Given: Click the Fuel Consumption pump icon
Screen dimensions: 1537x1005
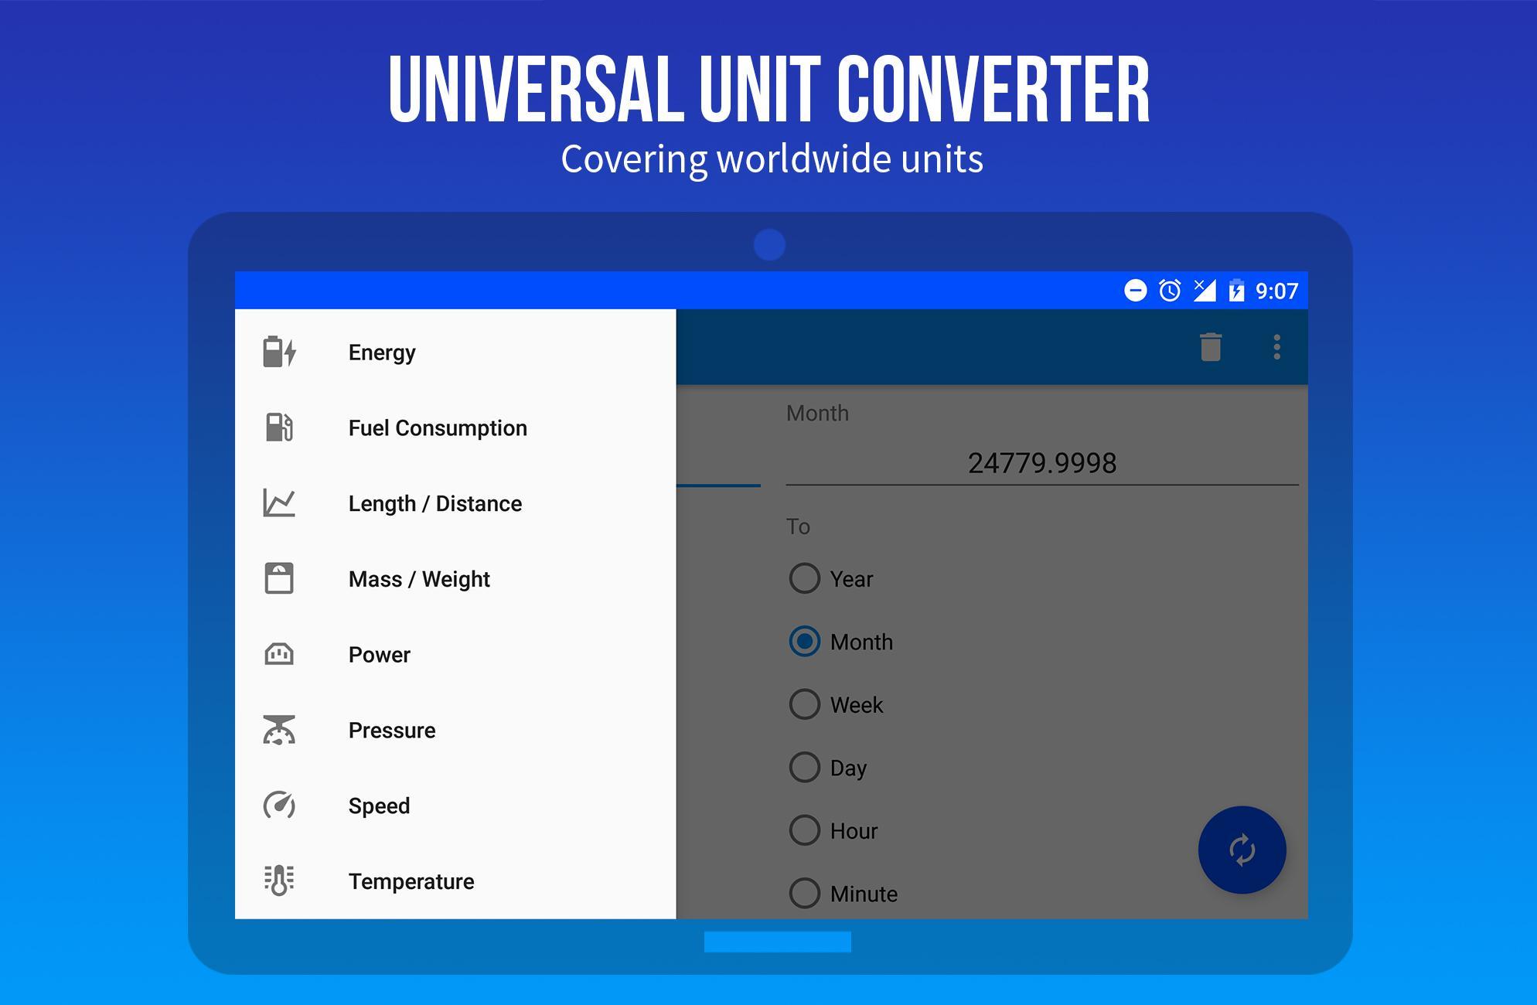Looking at the screenshot, I should (x=279, y=427).
